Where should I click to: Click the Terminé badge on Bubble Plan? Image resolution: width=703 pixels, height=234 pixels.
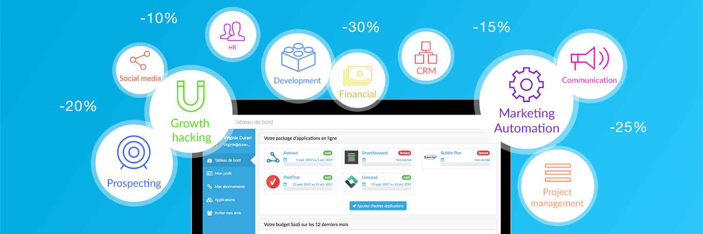[483, 153]
